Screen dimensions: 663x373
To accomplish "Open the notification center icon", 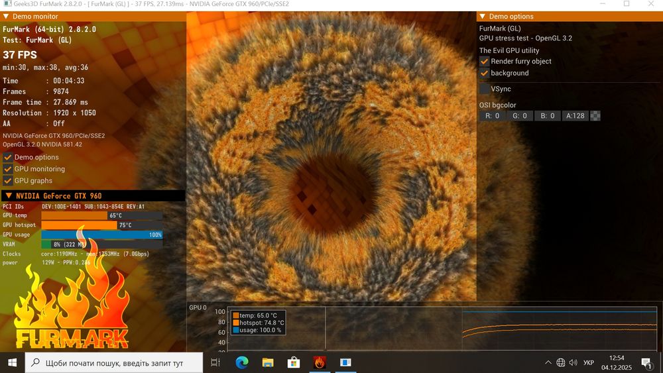I will [646, 363].
